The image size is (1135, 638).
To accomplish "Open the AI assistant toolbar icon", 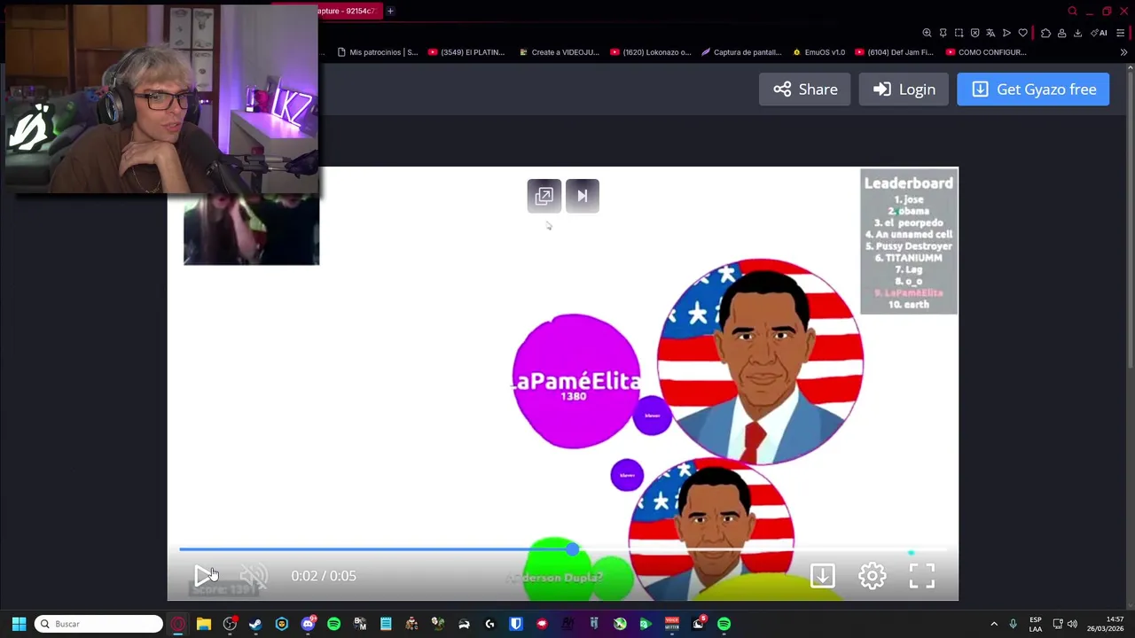I will point(1099,33).
